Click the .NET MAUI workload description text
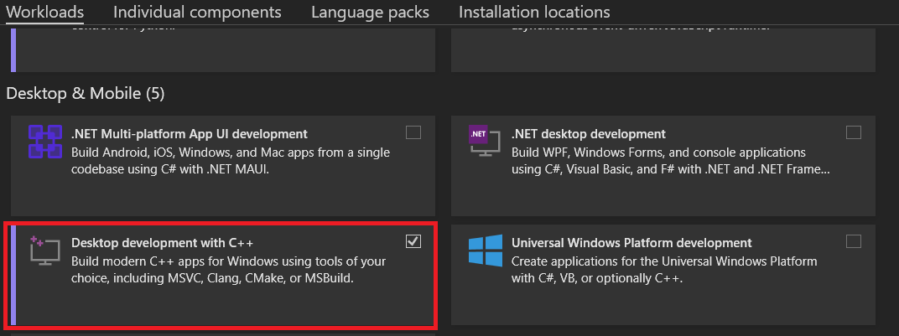 click(x=231, y=162)
